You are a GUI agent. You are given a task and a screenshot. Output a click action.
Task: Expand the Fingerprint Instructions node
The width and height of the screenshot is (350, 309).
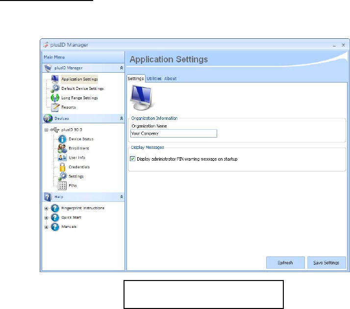pyautogui.click(x=46, y=208)
